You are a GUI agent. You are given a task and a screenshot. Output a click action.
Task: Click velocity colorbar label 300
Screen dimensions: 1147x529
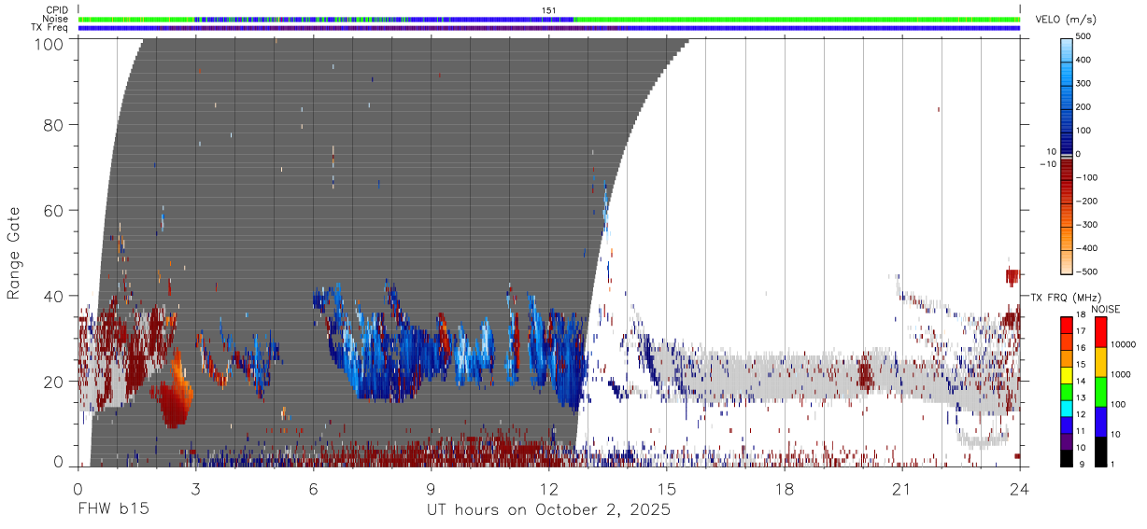[1085, 83]
